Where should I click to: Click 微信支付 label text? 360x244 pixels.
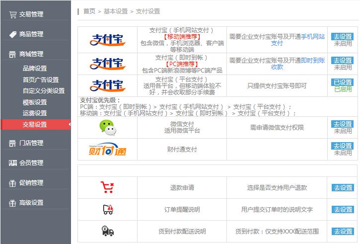(x=182, y=124)
